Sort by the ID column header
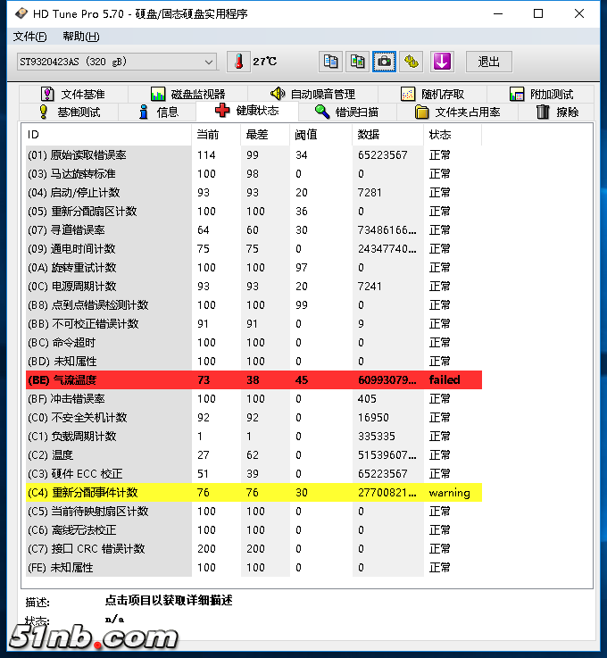 click(108, 135)
